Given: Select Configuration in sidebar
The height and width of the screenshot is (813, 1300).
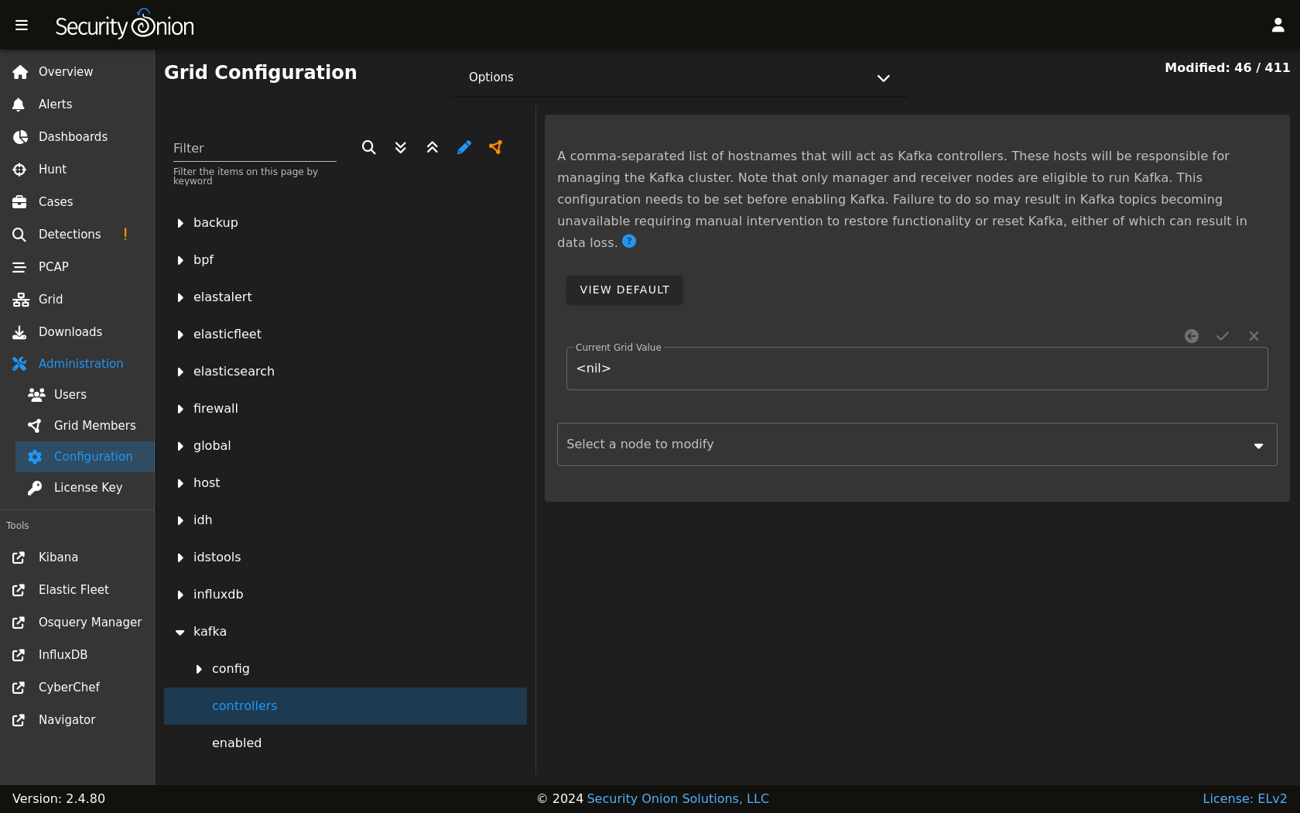Looking at the screenshot, I should coord(85,457).
